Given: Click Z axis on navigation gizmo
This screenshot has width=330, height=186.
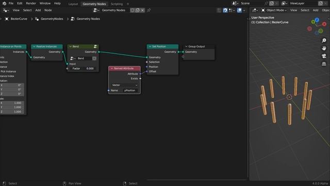Looking at the screenshot, I should pos(317,20).
